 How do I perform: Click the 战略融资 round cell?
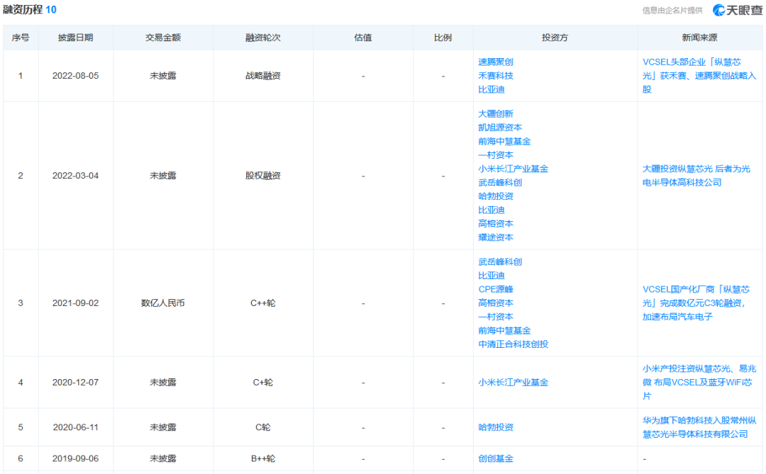(263, 76)
